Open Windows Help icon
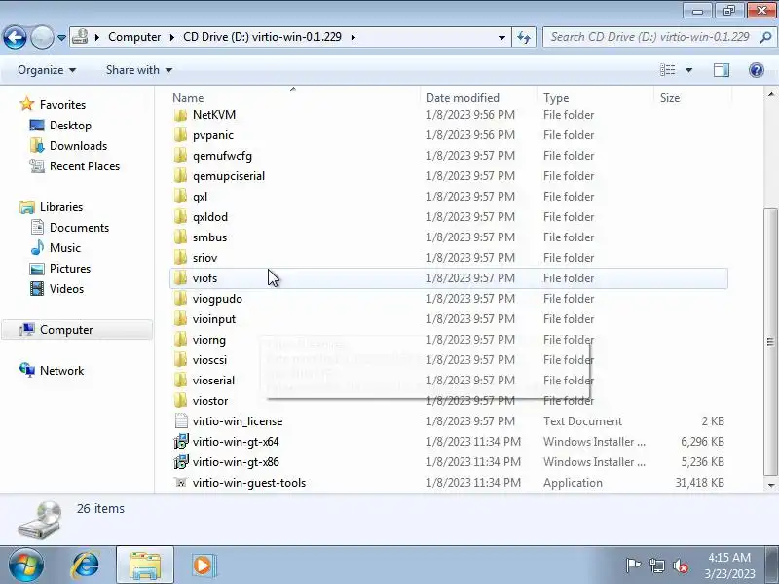The width and height of the screenshot is (779, 584). click(757, 70)
